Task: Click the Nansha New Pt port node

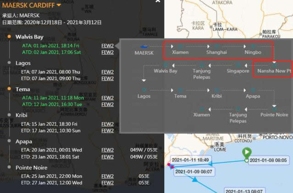Action: pyautogui.click(x=274, y=71)
